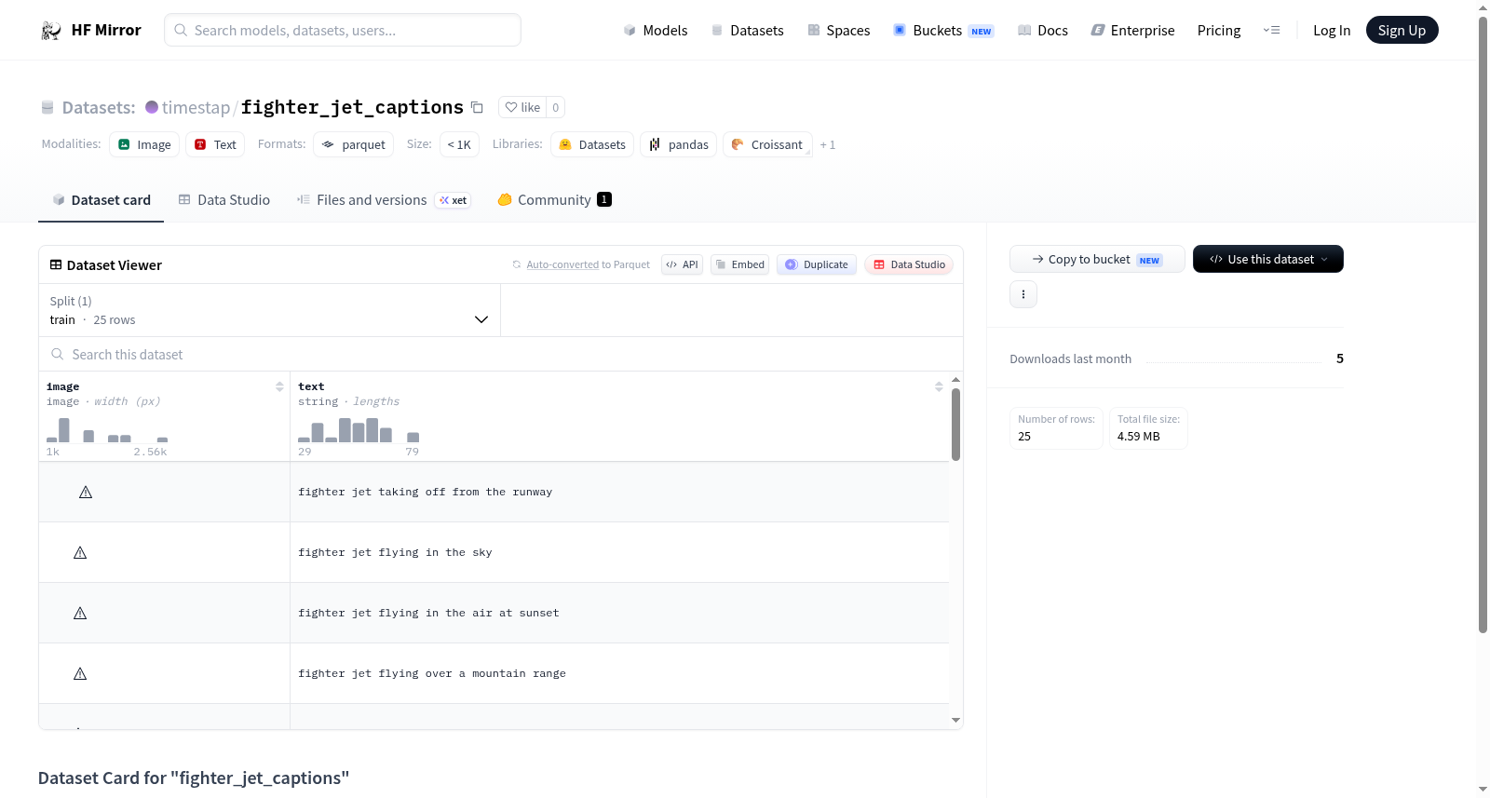Go to the Community tab

(x=555, y=200)
